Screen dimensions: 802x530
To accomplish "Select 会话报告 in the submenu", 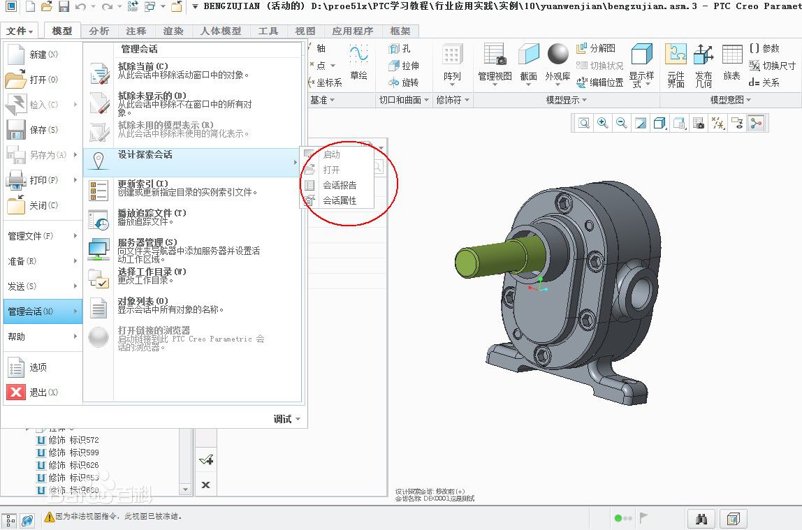I will [x=339, y=185].
